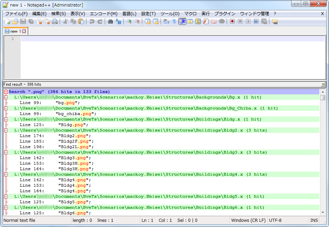Collapse the Bldg5.x file result
This screenshot has height=227, width=329.
tap(6, 196)
